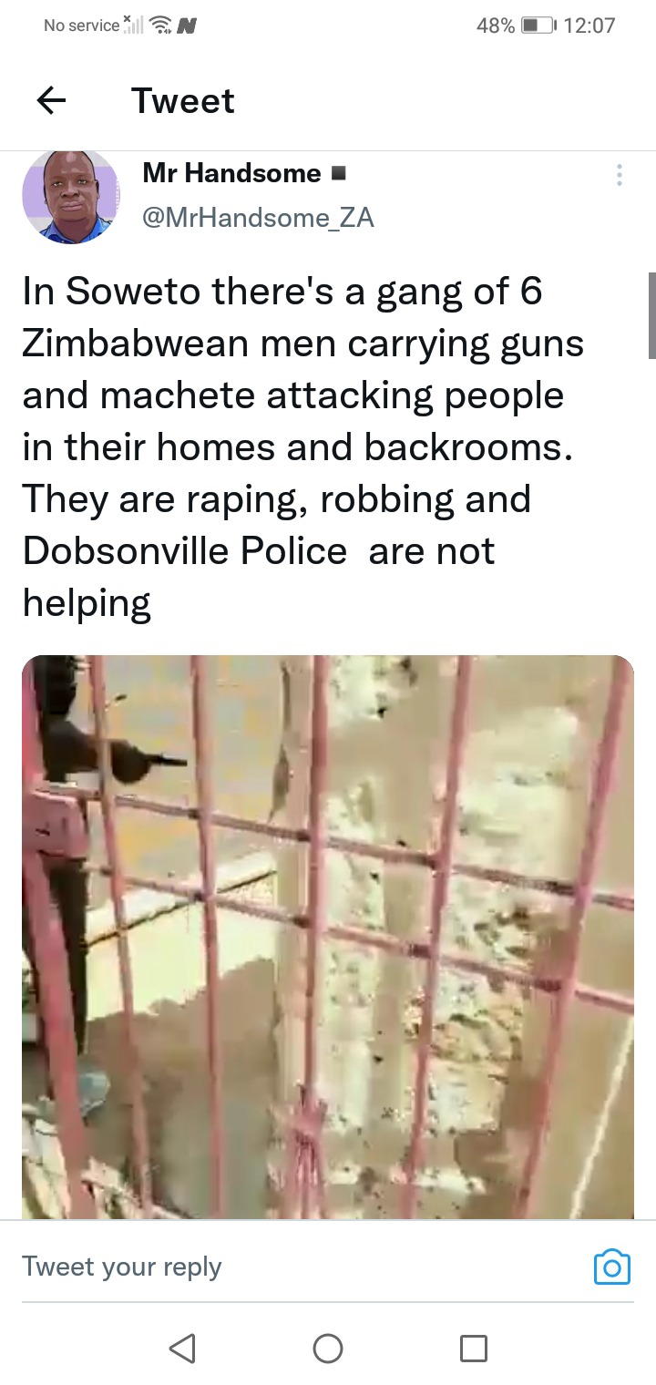Tap the small square badge beside name
656x1385 pixels.
click(x=338, y=173)
